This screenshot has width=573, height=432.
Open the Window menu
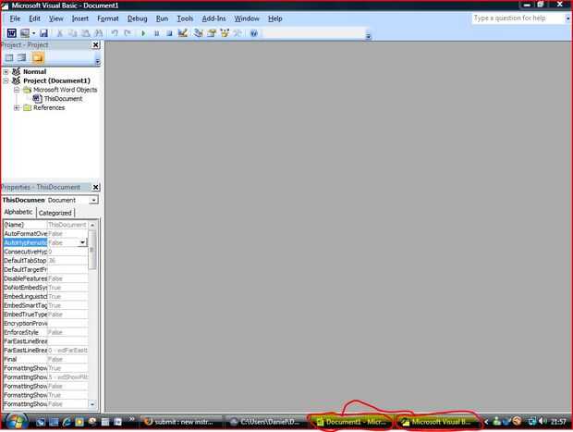pyautogui.click(x=247, y=19)
